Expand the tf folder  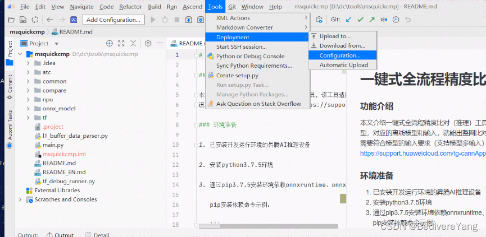tap(28, 118)
